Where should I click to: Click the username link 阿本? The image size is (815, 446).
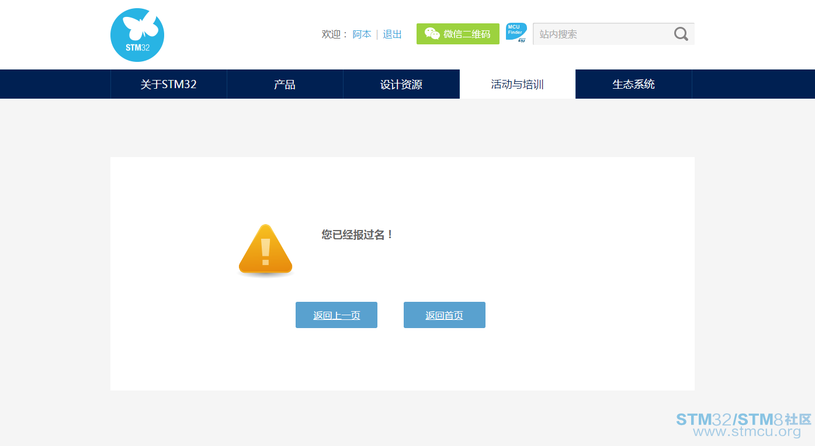[x=362, y=34]
